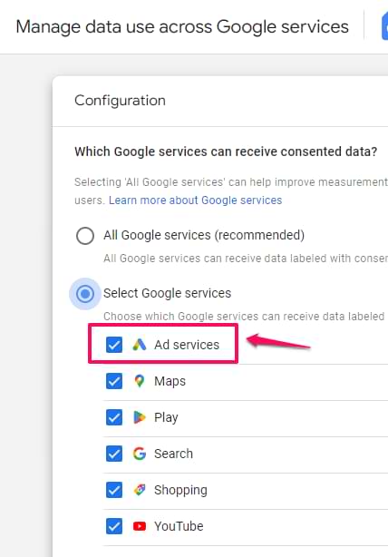Viewport: 388px width, 557px height.
Task: Click the YouTube label text
Action: point(179,526)
